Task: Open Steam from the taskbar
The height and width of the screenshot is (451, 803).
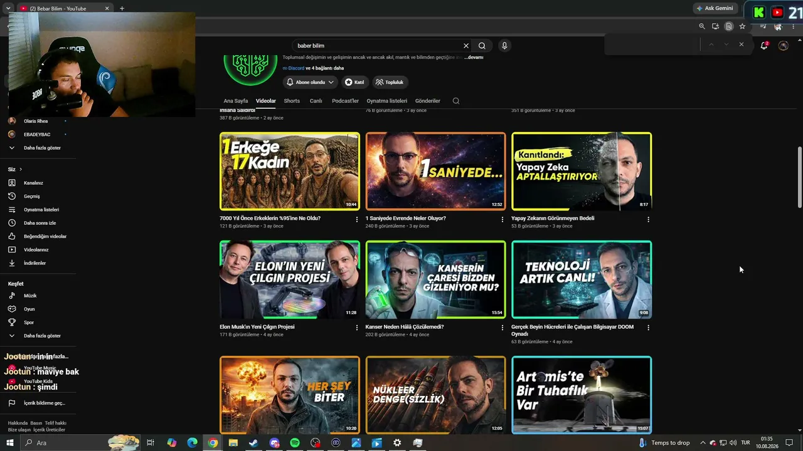Action: click(253, 443)
